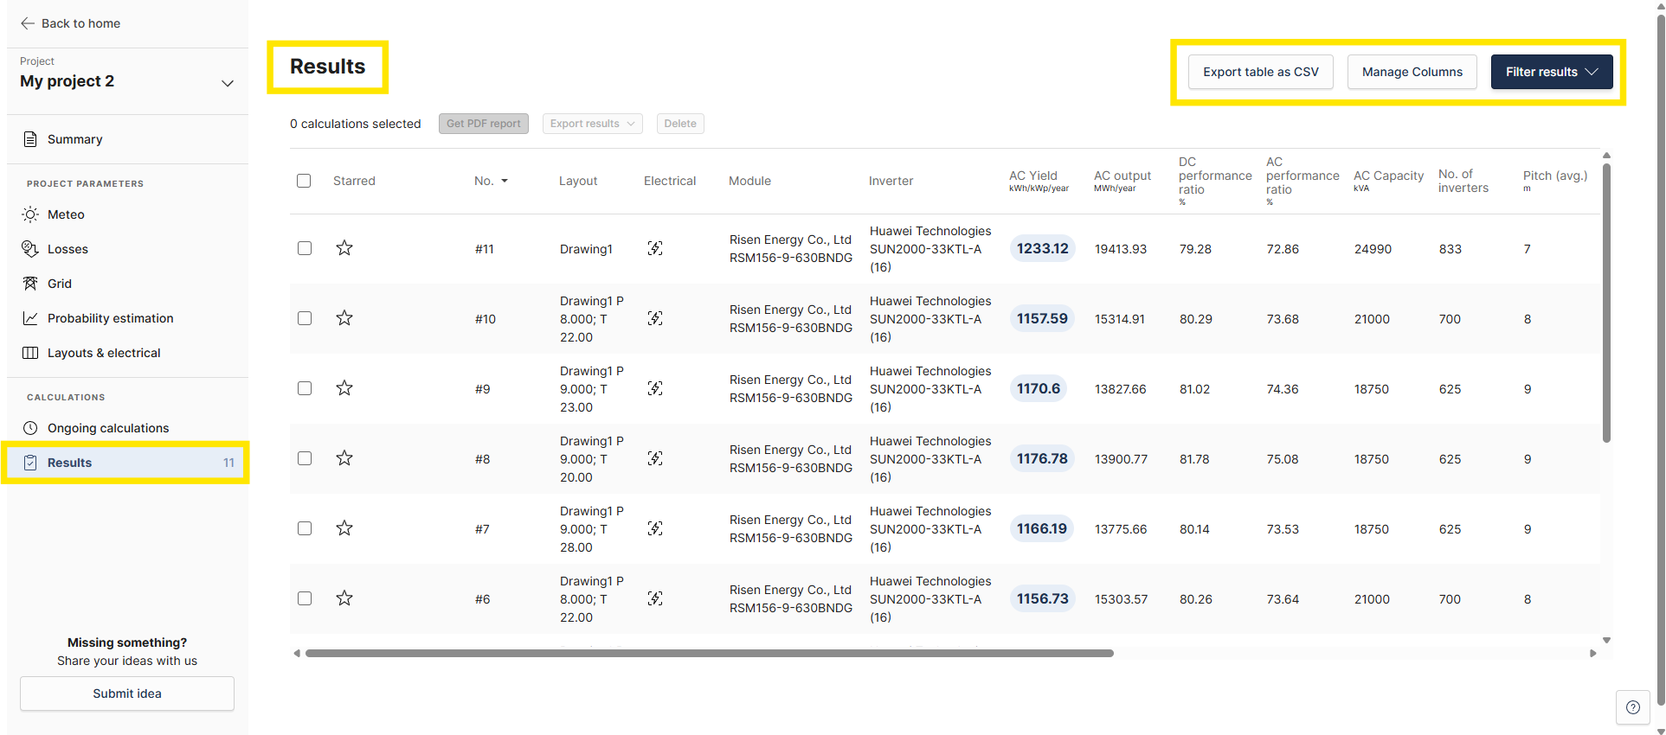Open electrical icon for row #11
The height and width of the screenshot is (735, 1666).
(x=655, y=248)
